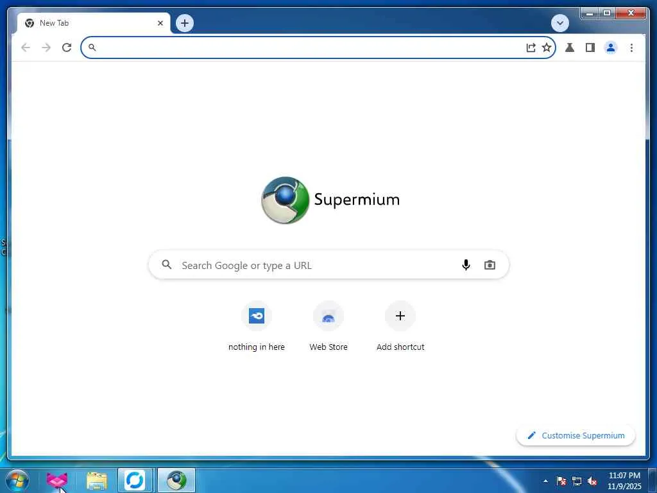Maximize the Supermium window
The height and width of the screenshot is (493, 657).
[606, 13]
